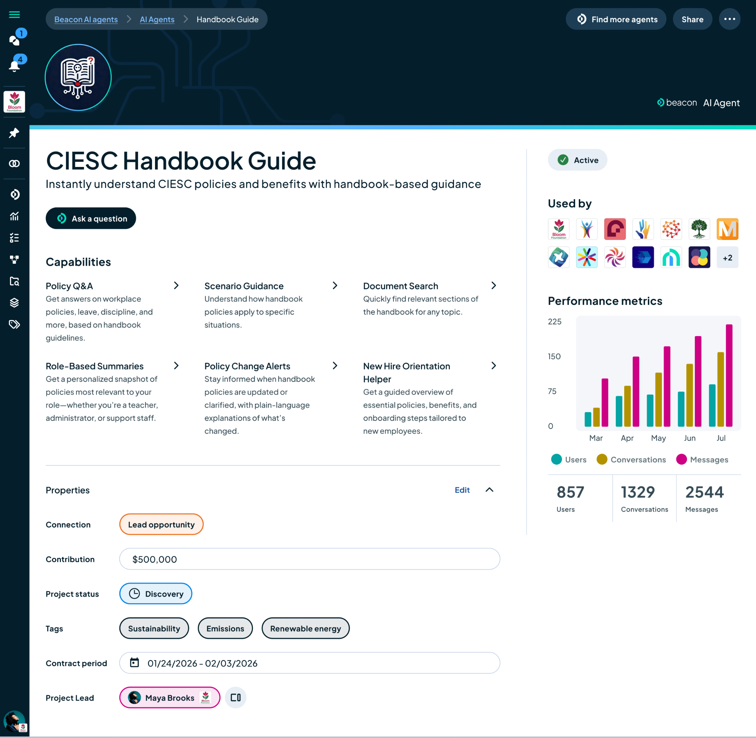Open the task checklist sidebar icon
Image resolution: width=756 pixels, height=738 pixels.
click(14, 238)
